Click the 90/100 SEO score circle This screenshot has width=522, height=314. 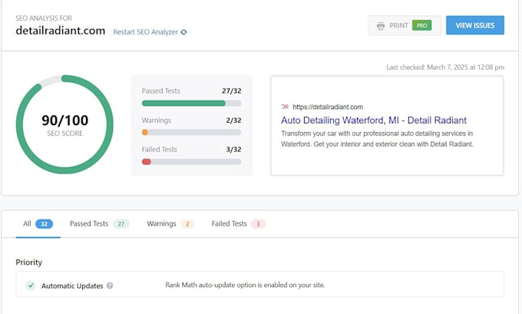click(64, 124)
